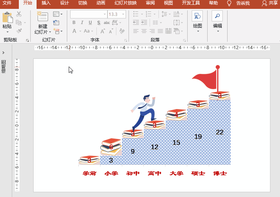The width and height of the screenshot is (280, 197).
Task: Open the 文件 File tab
Action: pos(7,3)
